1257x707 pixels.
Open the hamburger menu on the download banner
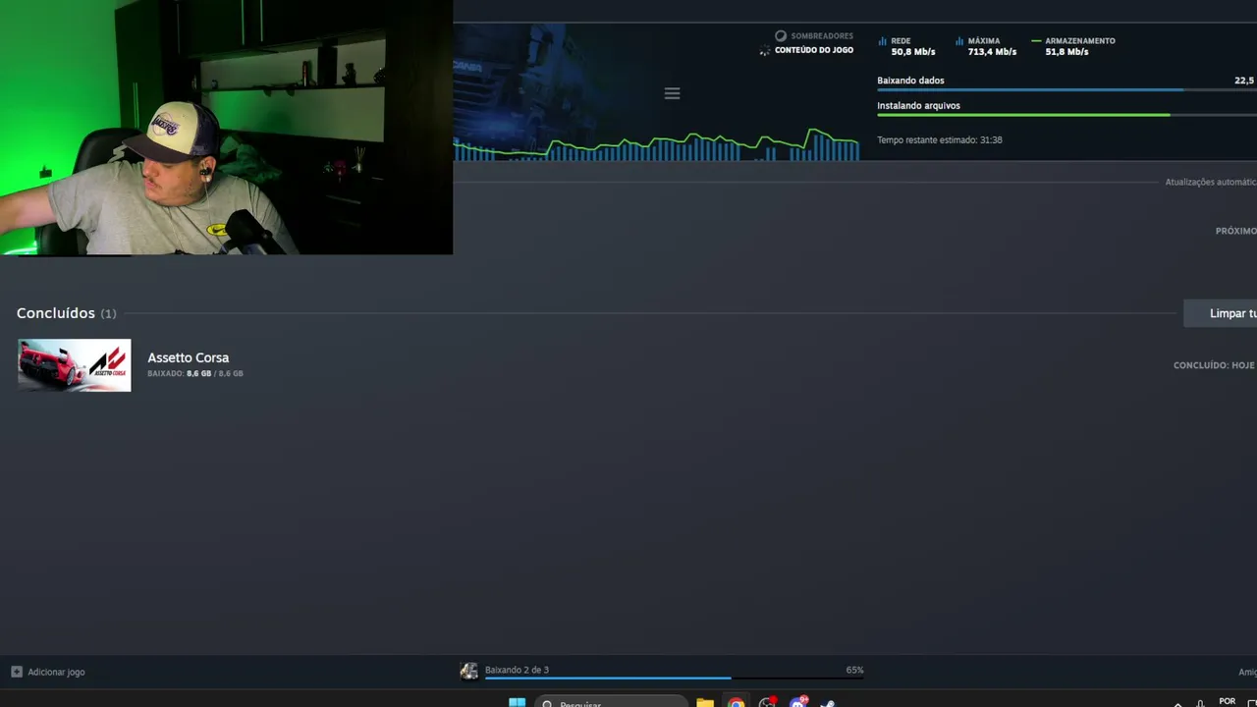coord(672,93)
